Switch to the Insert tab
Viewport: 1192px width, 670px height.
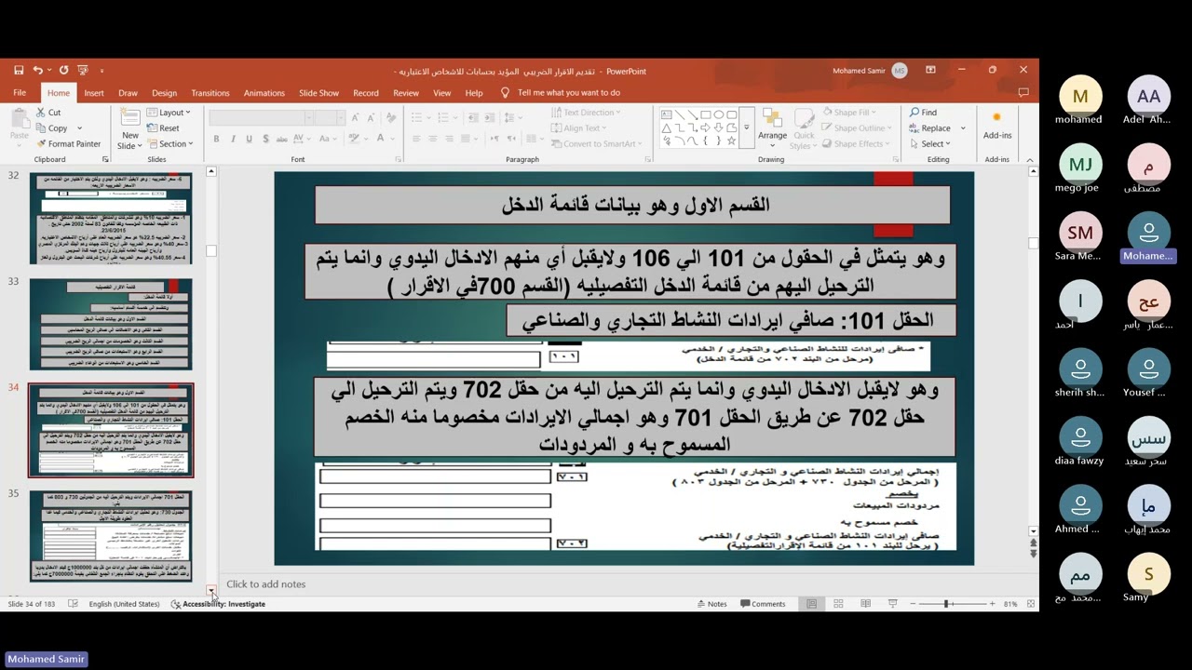coord(94,93)
